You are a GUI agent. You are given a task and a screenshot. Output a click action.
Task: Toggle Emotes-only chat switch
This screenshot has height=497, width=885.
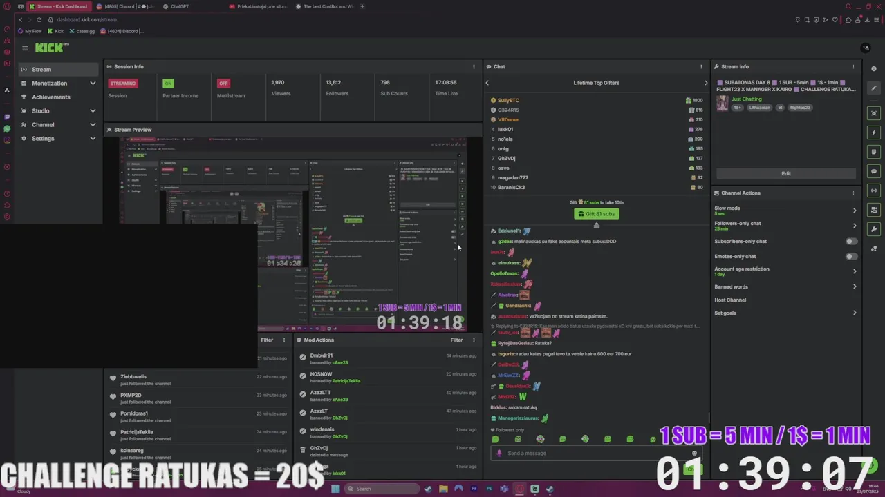852,257
